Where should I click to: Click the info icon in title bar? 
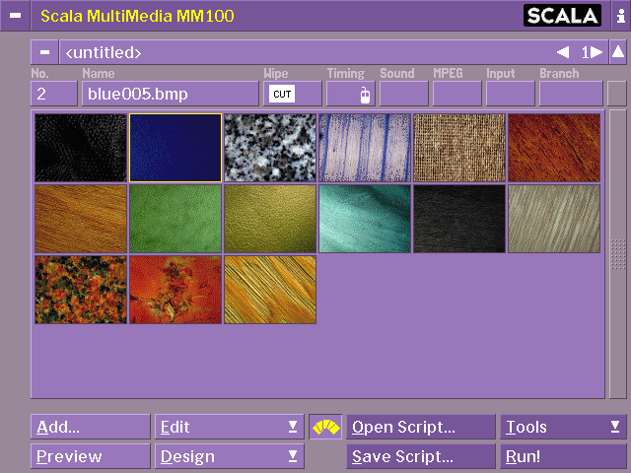pos(616,16)
